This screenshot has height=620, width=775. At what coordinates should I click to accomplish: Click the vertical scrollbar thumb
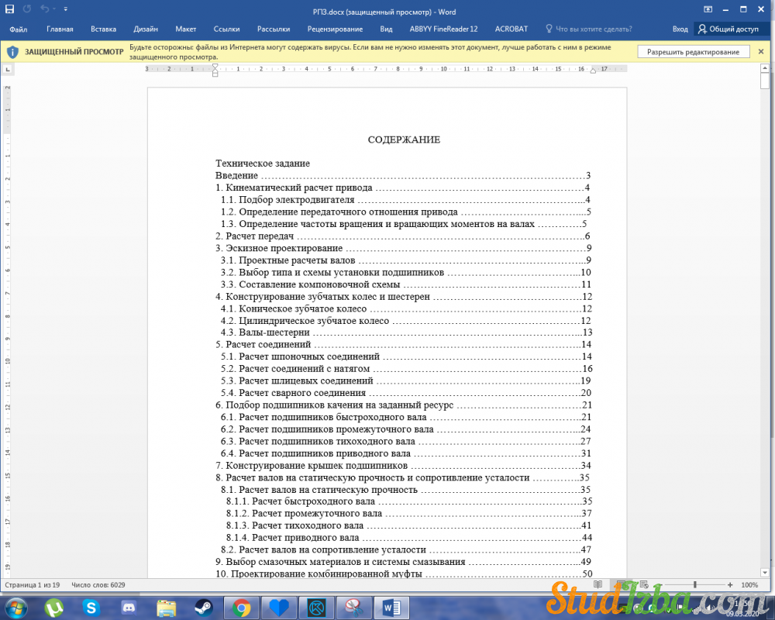[x=765, y=81]
